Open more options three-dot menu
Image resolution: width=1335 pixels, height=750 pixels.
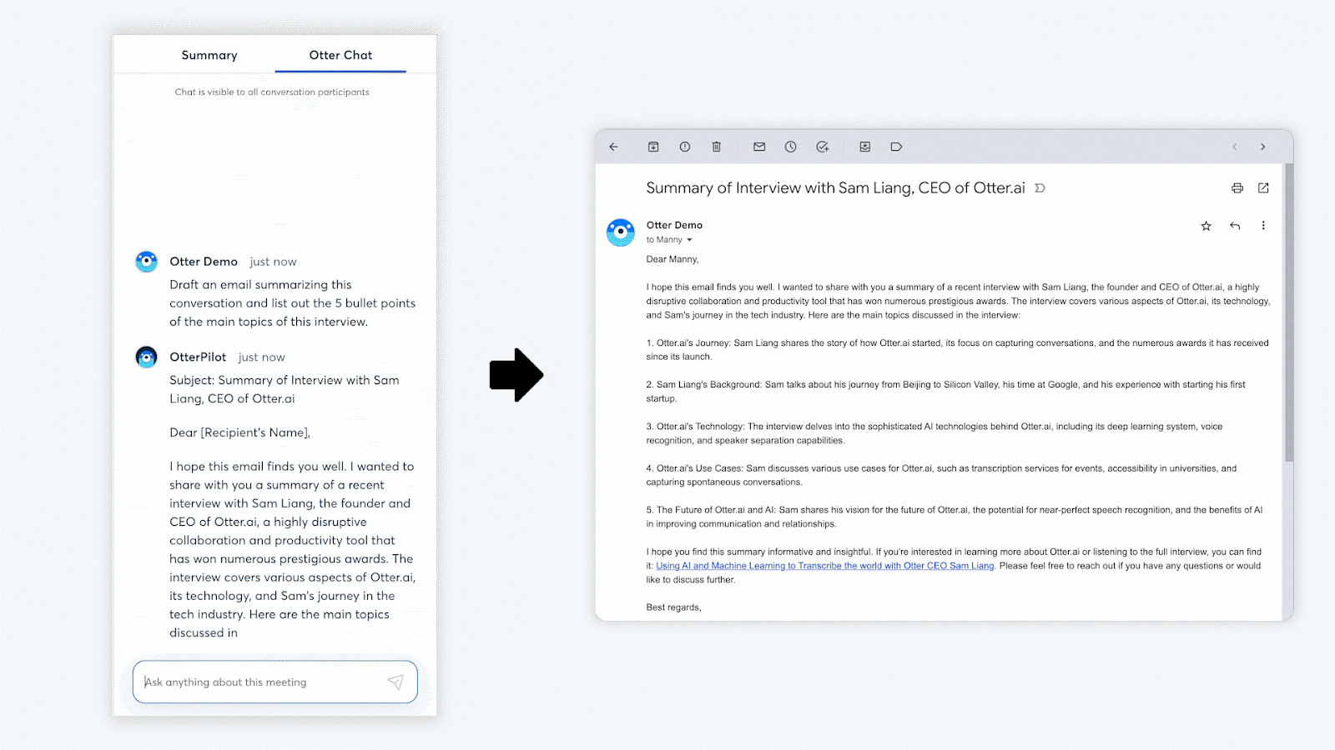1263,226
